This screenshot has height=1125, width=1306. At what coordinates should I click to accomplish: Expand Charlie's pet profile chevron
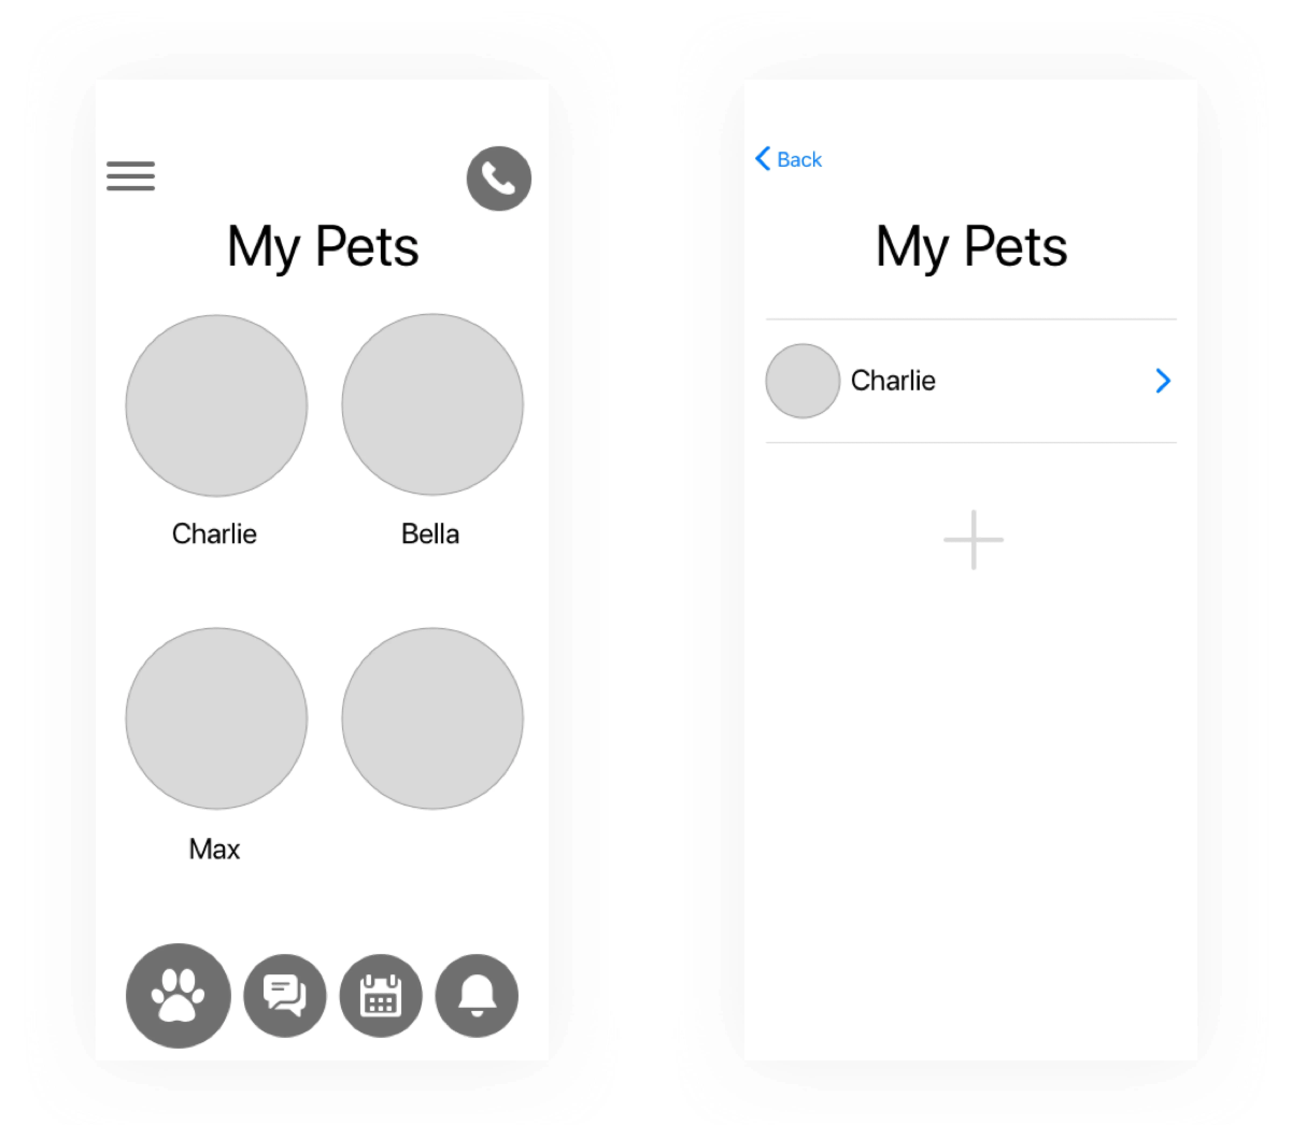(x=1163, y=380)
